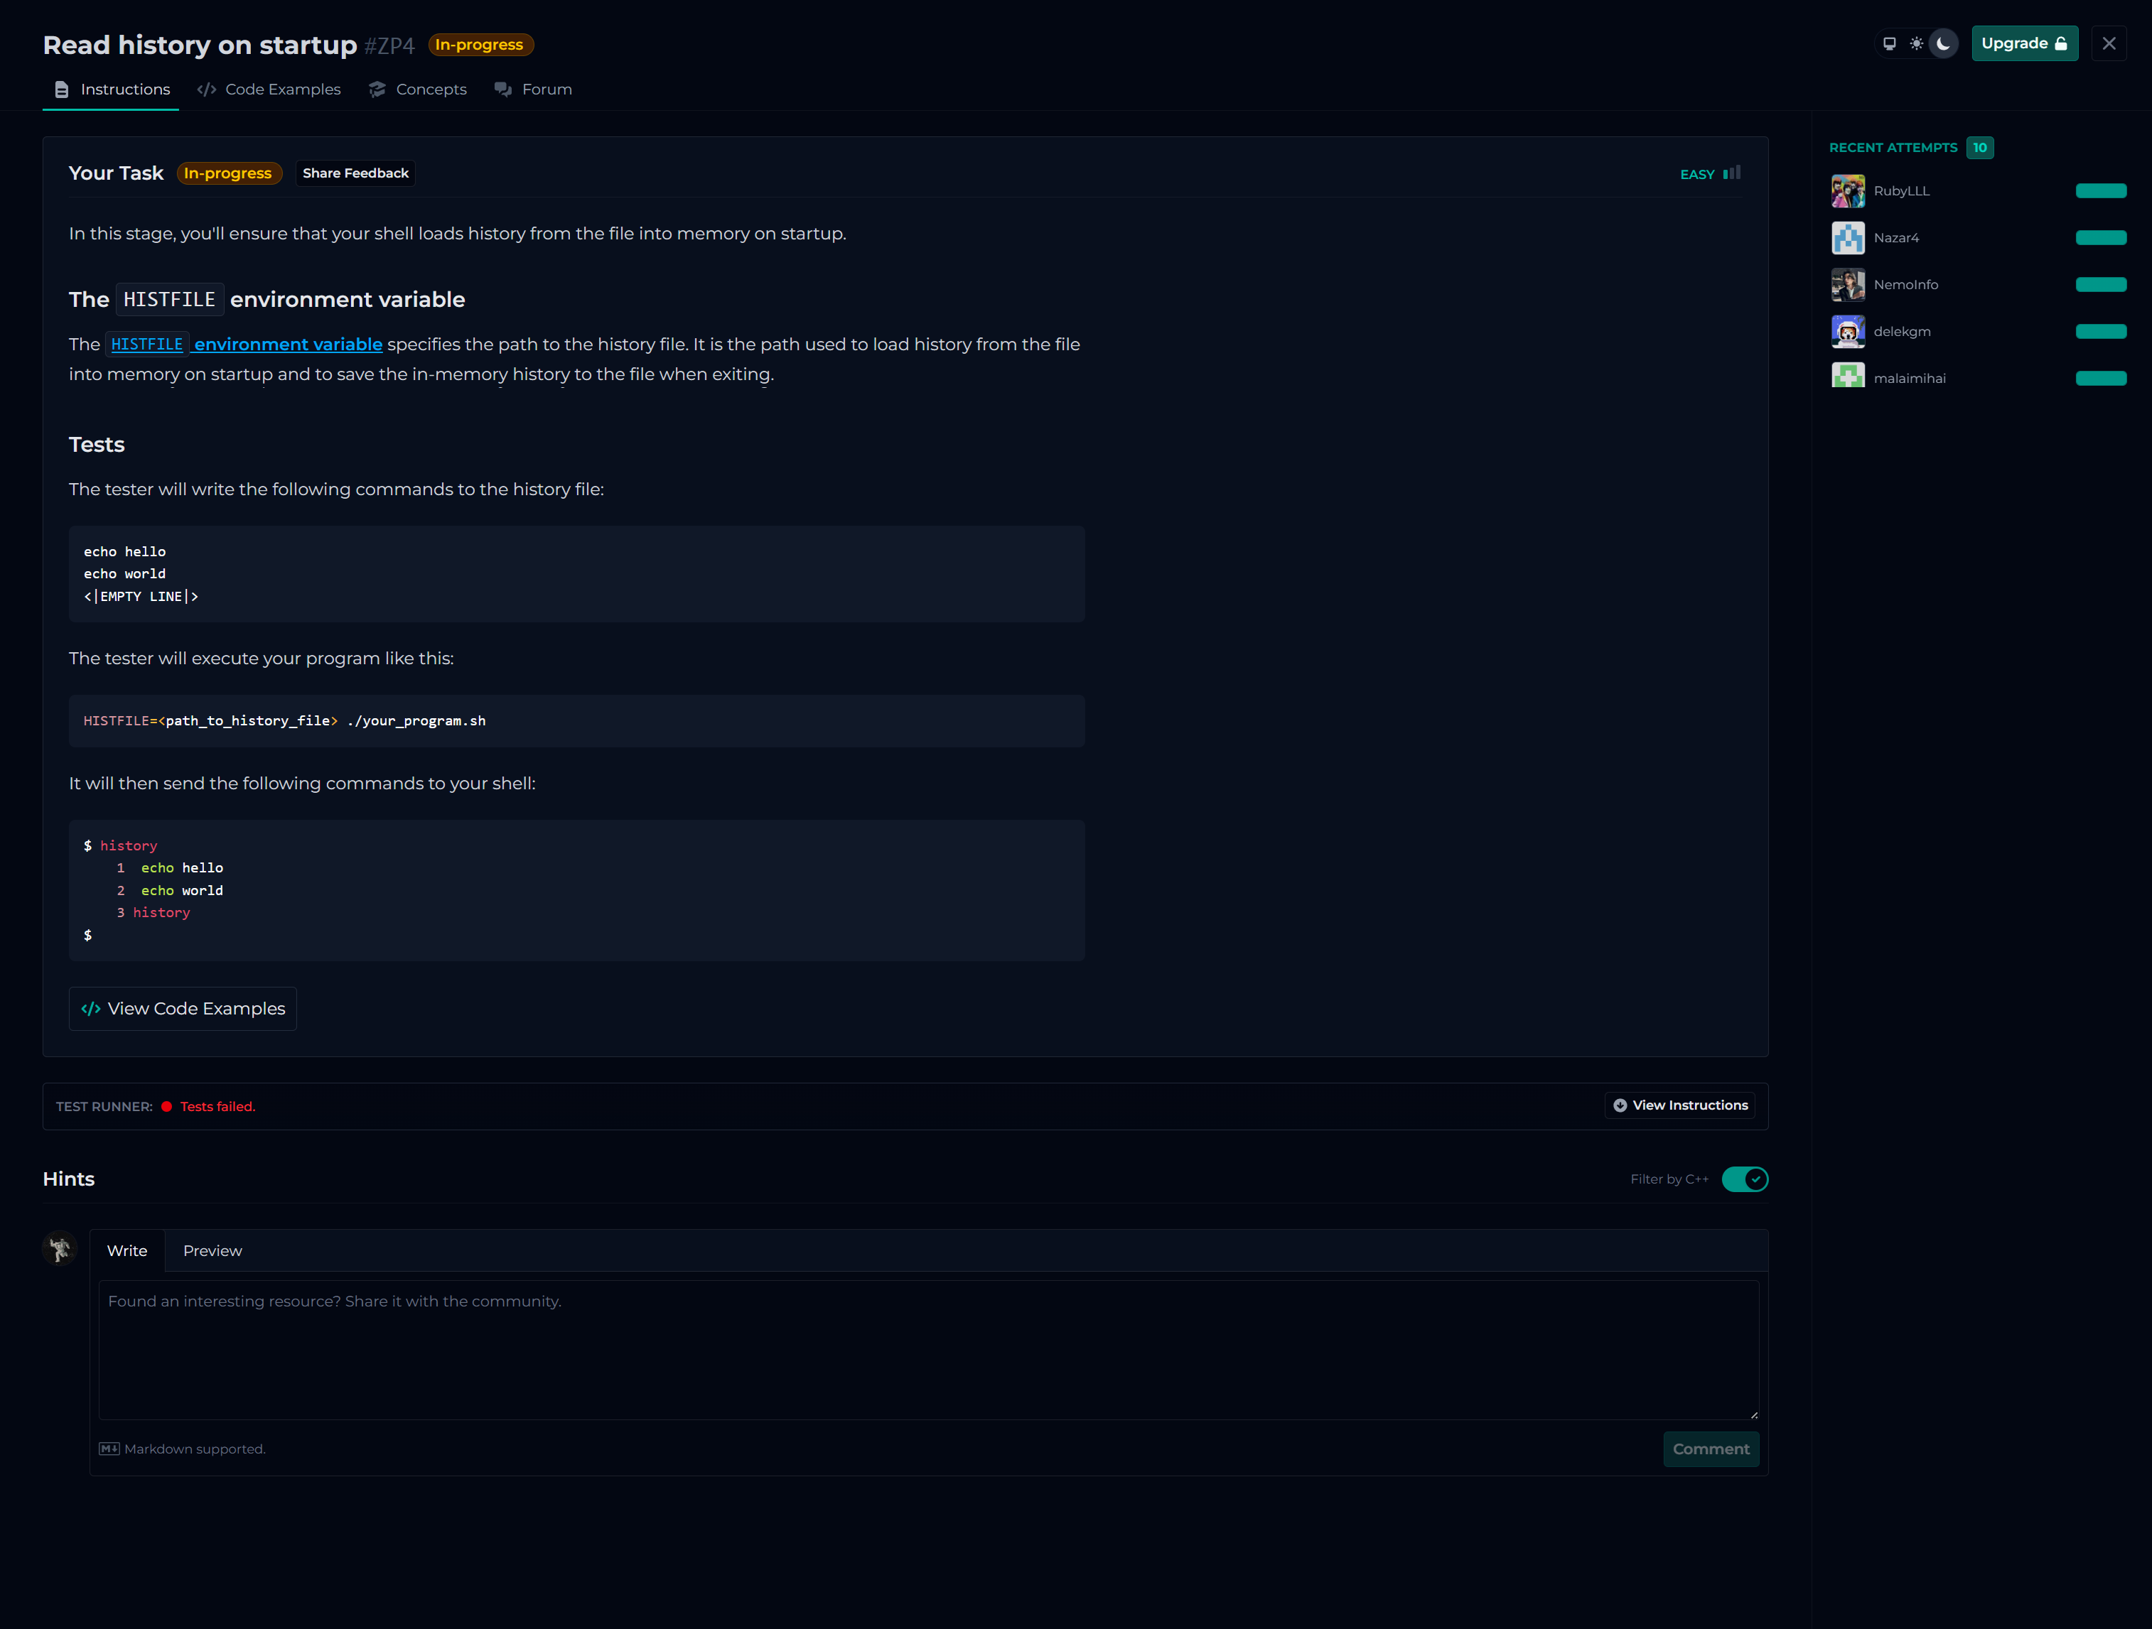The image size is (2152, 1629).
Task: Click the Share Feedback button
Action: click(355, 173)
